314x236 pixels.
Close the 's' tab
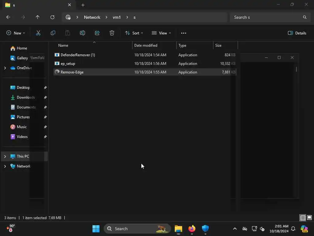coord(70,5)
